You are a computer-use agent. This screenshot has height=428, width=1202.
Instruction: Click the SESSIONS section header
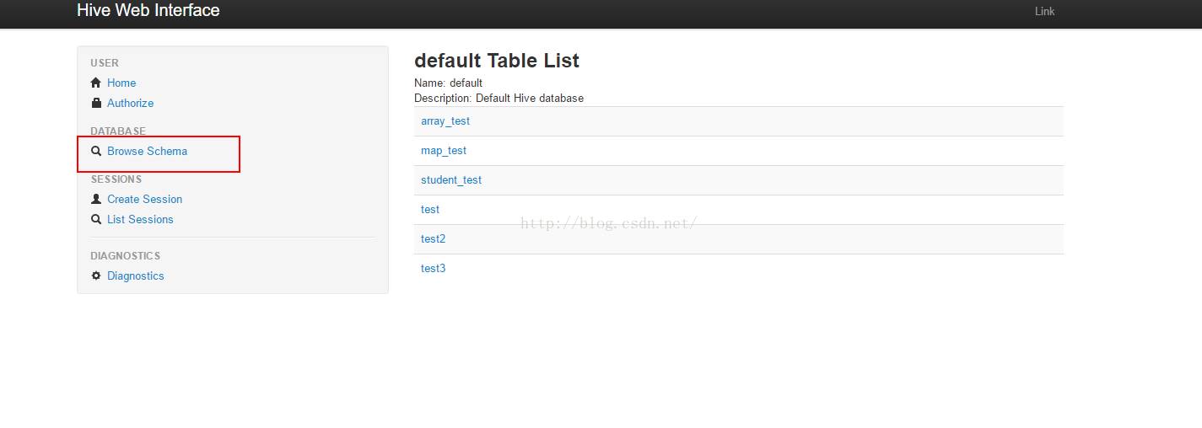coord(116,179)
